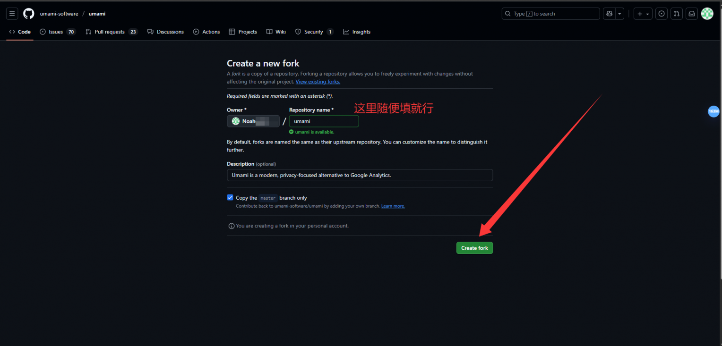This screenshot has width=722, height=346.
Task: Go to GitHub home via Octocat logo
Action: 29,14
